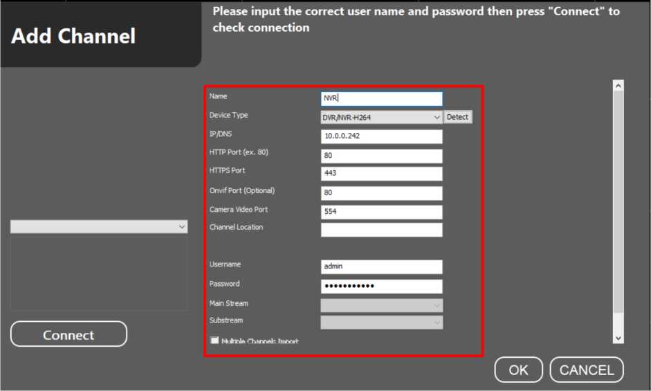Select the HTTP Port field
Image resolution: width=651 pixels, height=391 pixels.
[381, 156]
